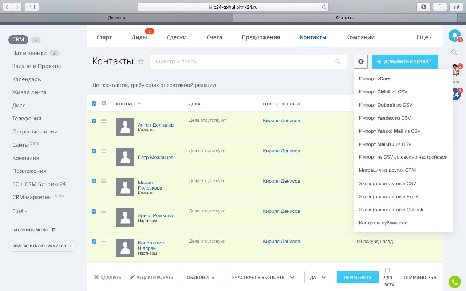Click the notifications bell icon

click(x=454, y=36)
